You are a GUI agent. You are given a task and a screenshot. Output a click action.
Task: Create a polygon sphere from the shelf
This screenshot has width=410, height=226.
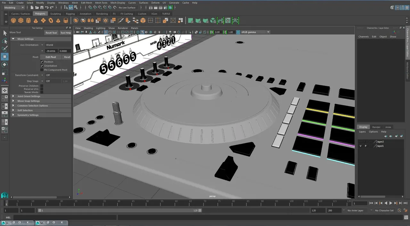[x=13, y=20]
